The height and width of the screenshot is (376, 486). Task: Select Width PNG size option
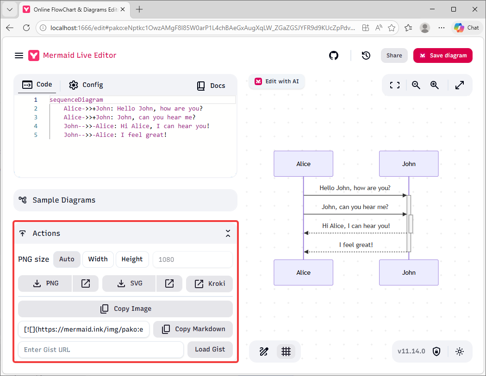tap(98, 259)
